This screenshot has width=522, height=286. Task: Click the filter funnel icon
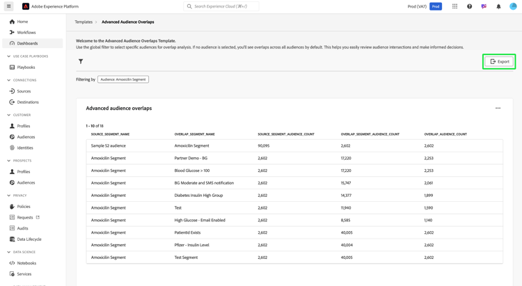[x=81, y=62]
